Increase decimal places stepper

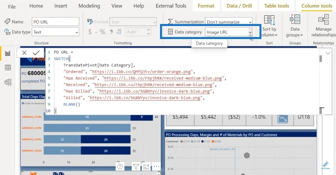149,30
